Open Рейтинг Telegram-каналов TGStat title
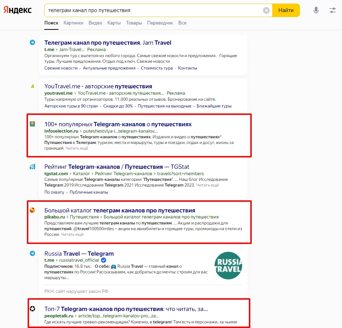342x328 pixels. pyautogui.click(x=117, y=167)
